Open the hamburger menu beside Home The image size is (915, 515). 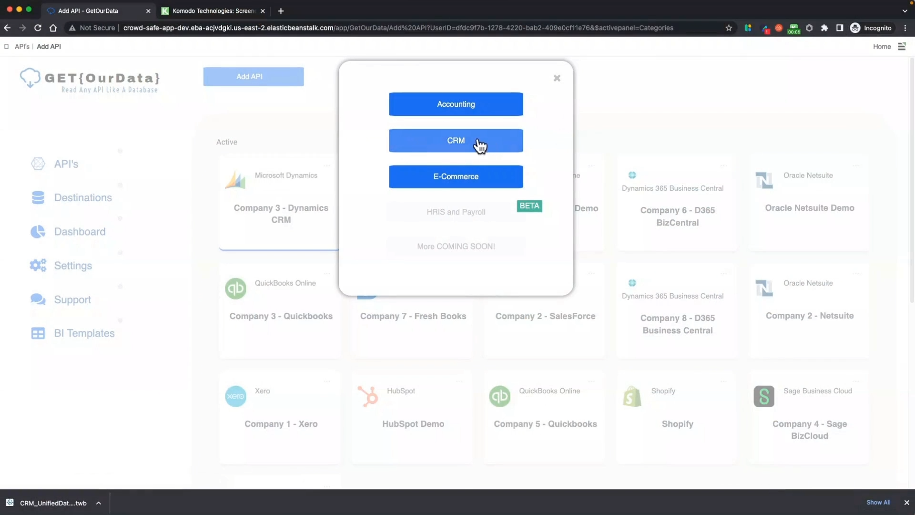[902, 46]
